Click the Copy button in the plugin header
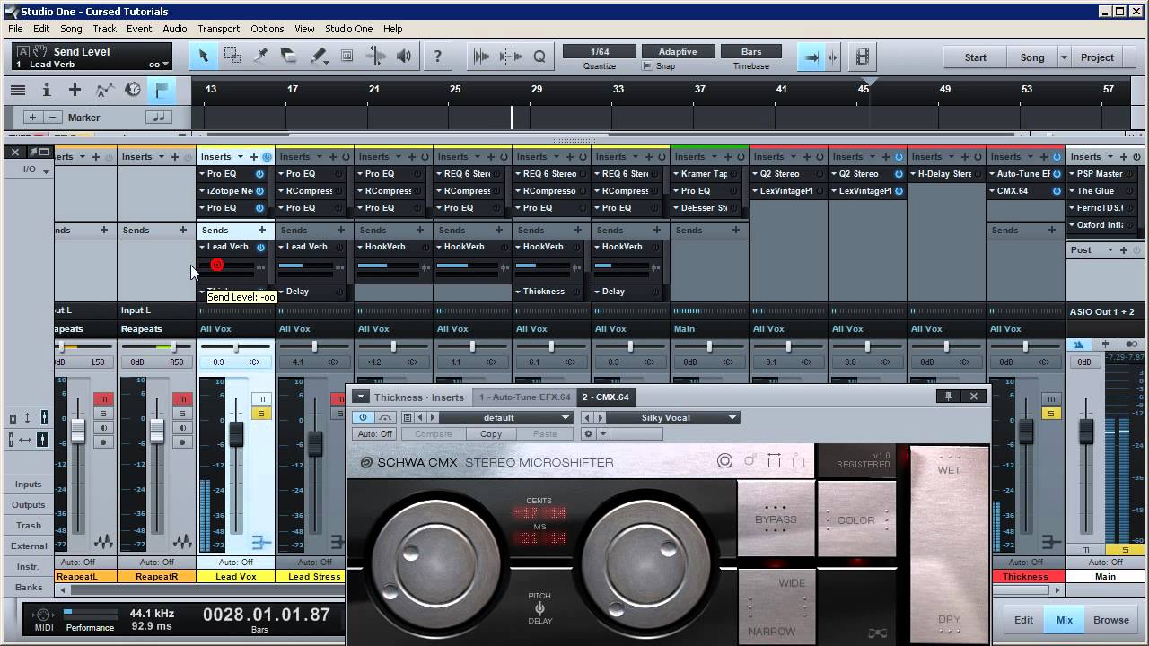Image resolution: width=1149 pixels, height=646 pixels. (491, 433)
